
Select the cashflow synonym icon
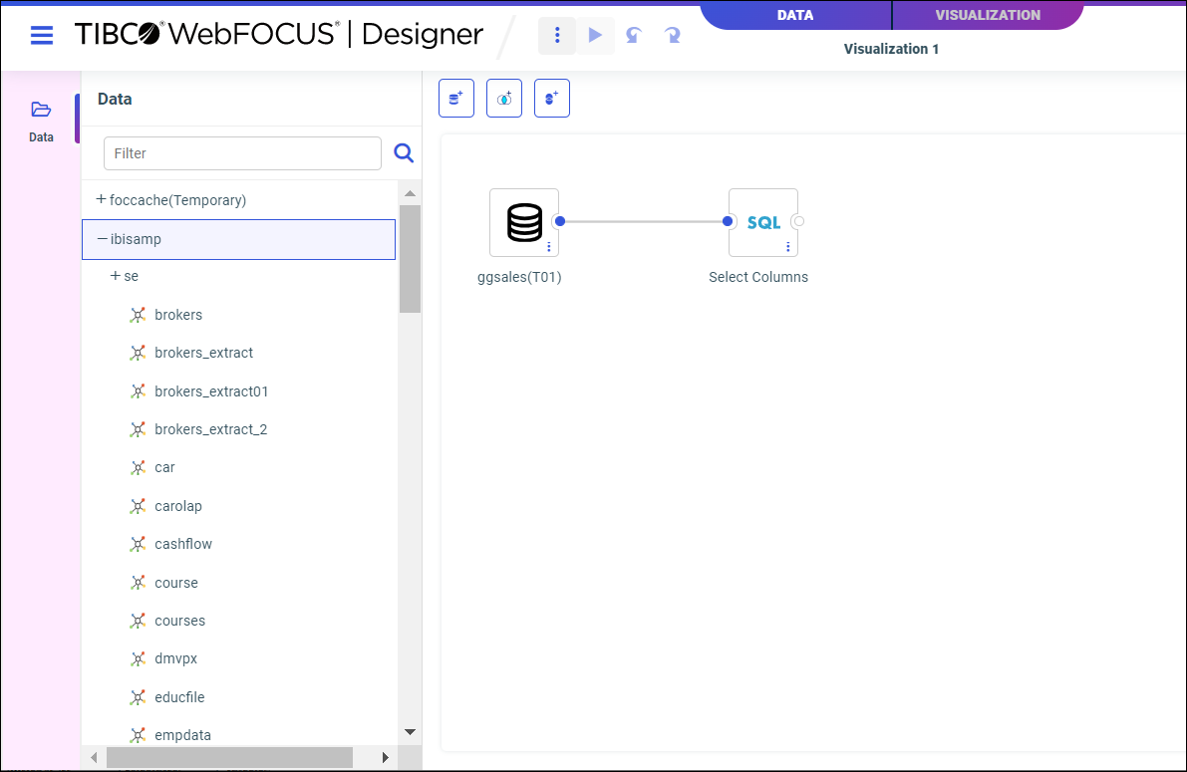click(x=137, y=544)
